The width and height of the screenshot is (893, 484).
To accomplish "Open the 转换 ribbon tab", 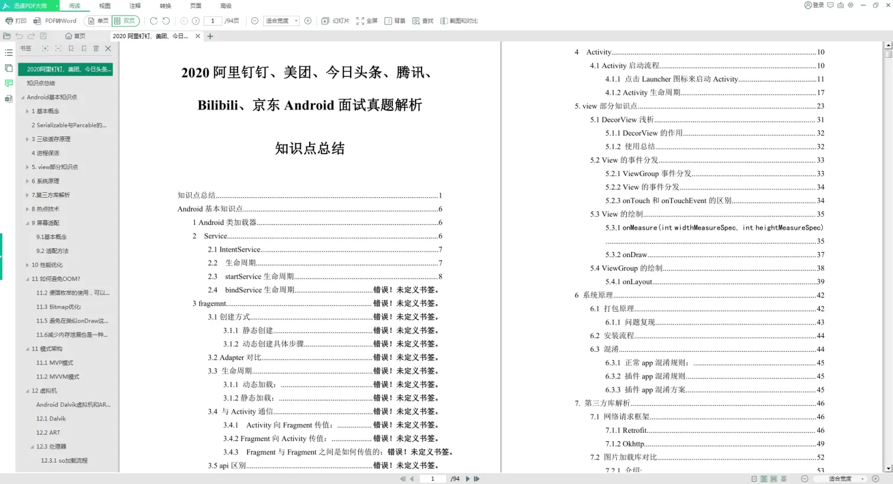I will [x=166, y=6].
